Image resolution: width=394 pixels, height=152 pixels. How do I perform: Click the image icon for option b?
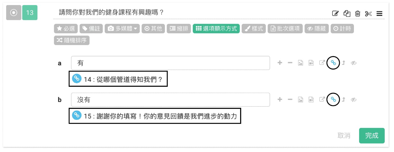point(301,99)
